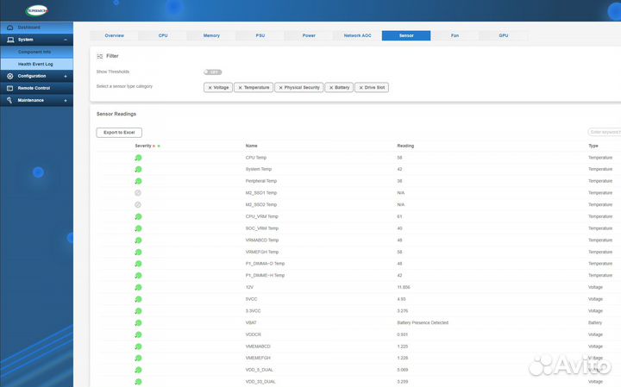This screenshot has height=387, width=621.
Task: Remove the Voltage category filter tag
Action: click(x=210, y=88)
